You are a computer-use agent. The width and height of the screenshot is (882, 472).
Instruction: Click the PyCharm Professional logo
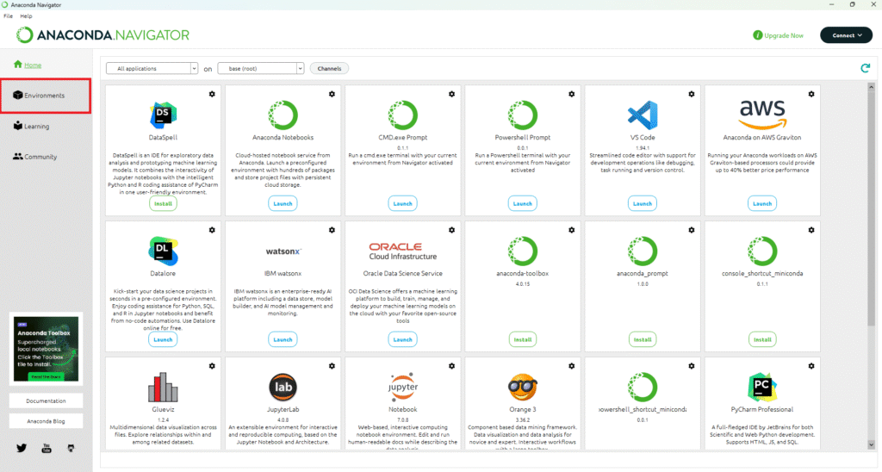click(762, 387)
